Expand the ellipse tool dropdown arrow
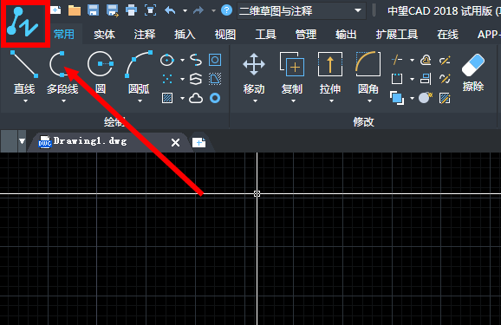 [182, 60]
